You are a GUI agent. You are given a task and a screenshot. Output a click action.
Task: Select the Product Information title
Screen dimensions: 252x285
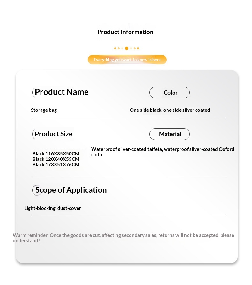[125, 32]
